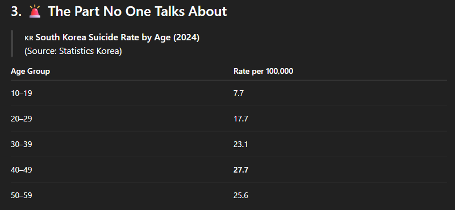Click the 7.7 rate value
455x210 pixels.
coord(238,94)
